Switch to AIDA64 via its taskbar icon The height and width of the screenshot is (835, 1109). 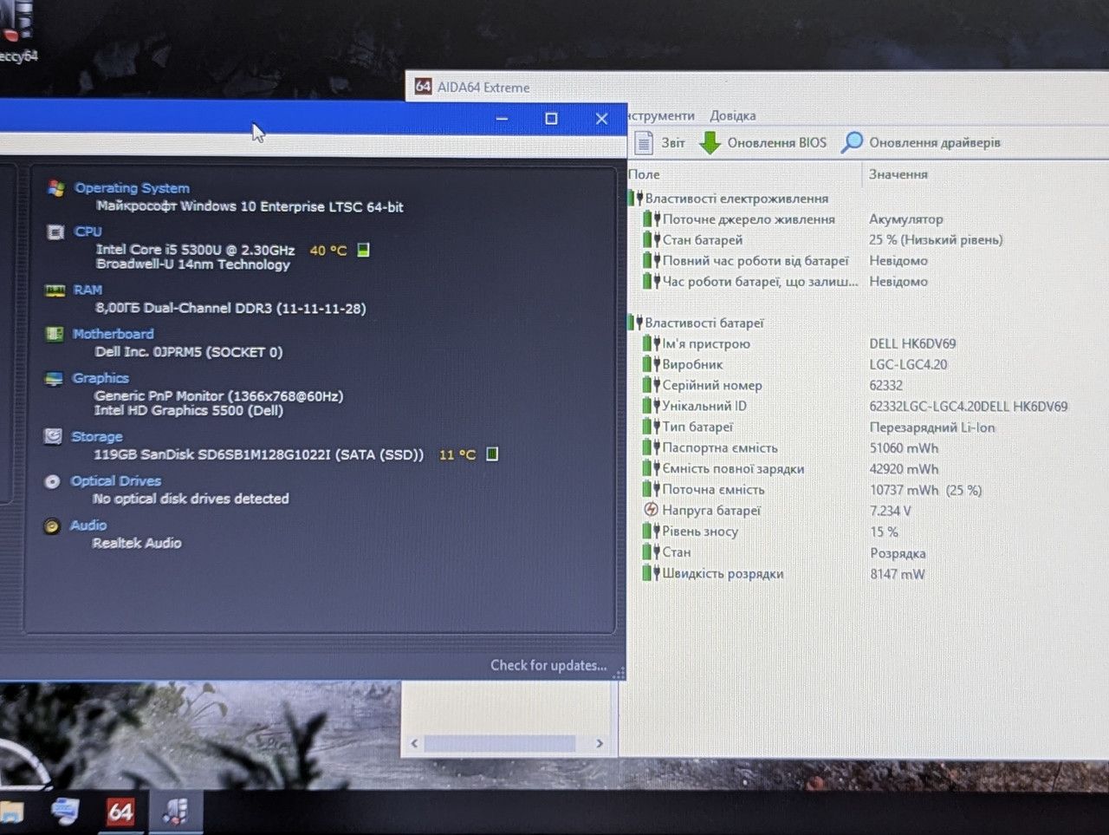120,812
